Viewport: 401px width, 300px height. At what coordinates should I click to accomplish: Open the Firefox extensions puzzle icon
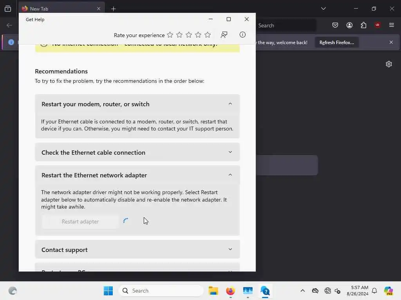[363, 25]
